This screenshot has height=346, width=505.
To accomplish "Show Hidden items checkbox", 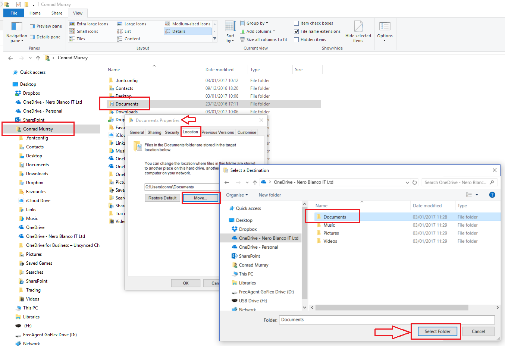I will click(310, 40).
